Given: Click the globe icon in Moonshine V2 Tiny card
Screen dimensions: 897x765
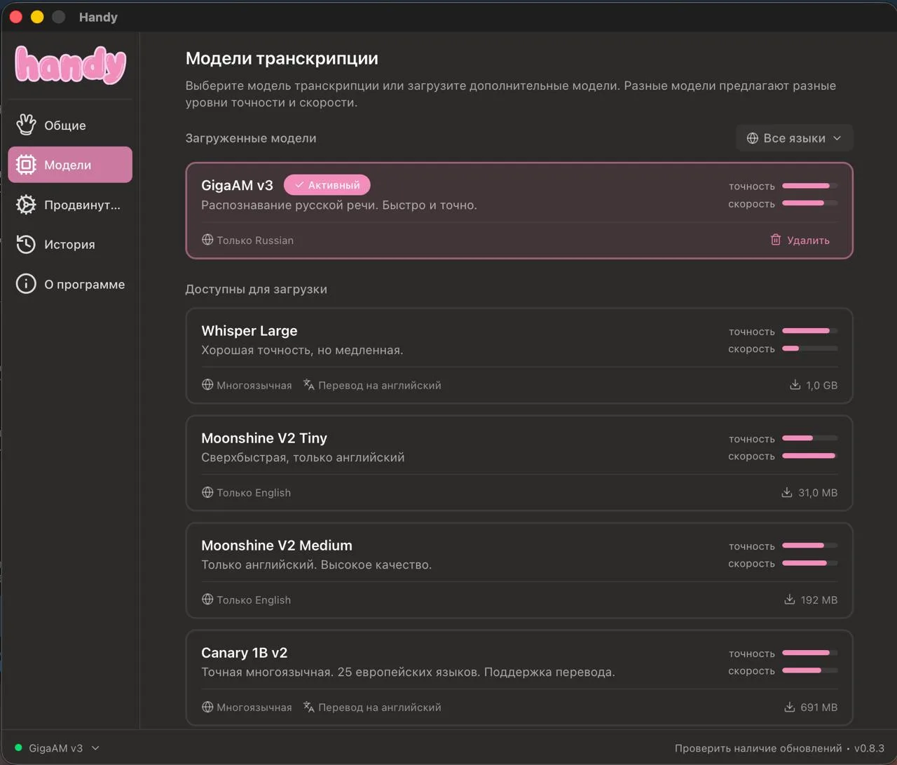Looking at the screenshot, I should pos(207,492).
